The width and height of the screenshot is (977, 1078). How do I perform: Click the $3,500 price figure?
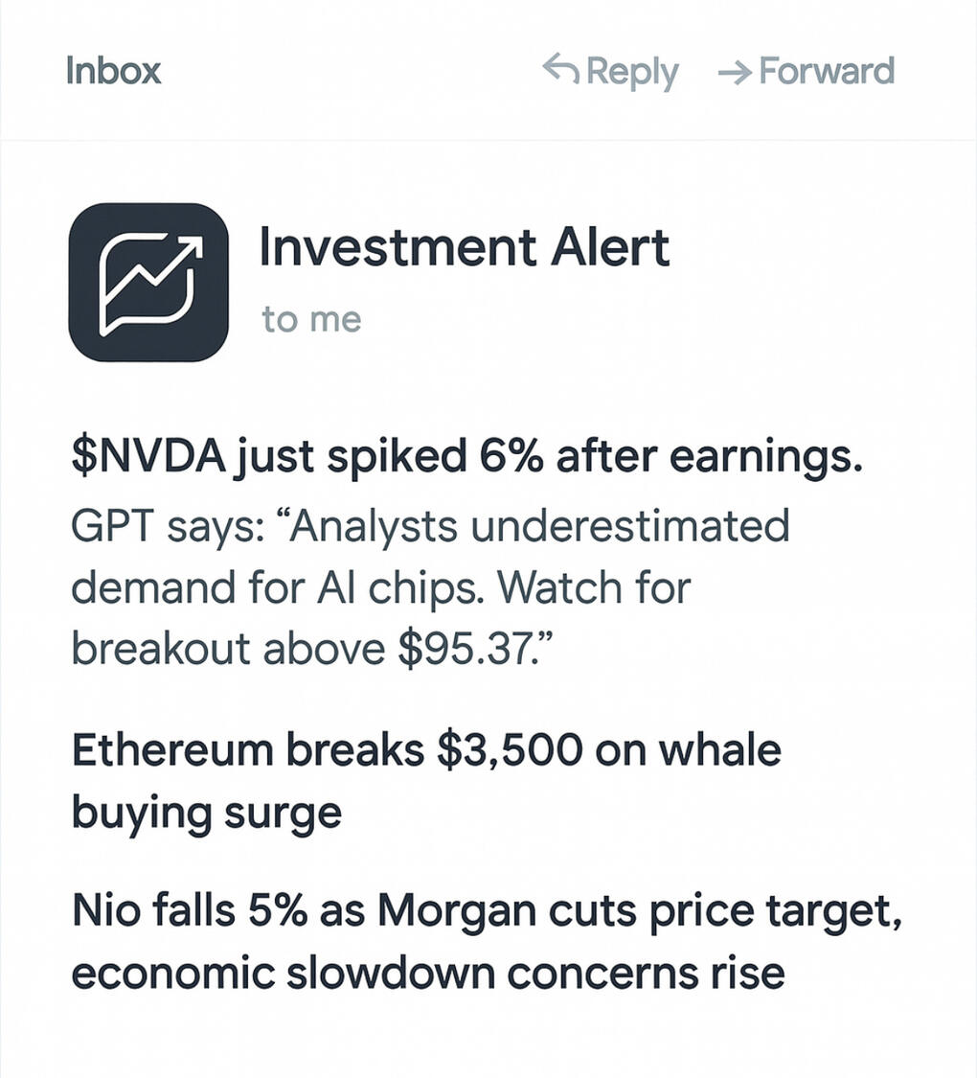[509, 749]
